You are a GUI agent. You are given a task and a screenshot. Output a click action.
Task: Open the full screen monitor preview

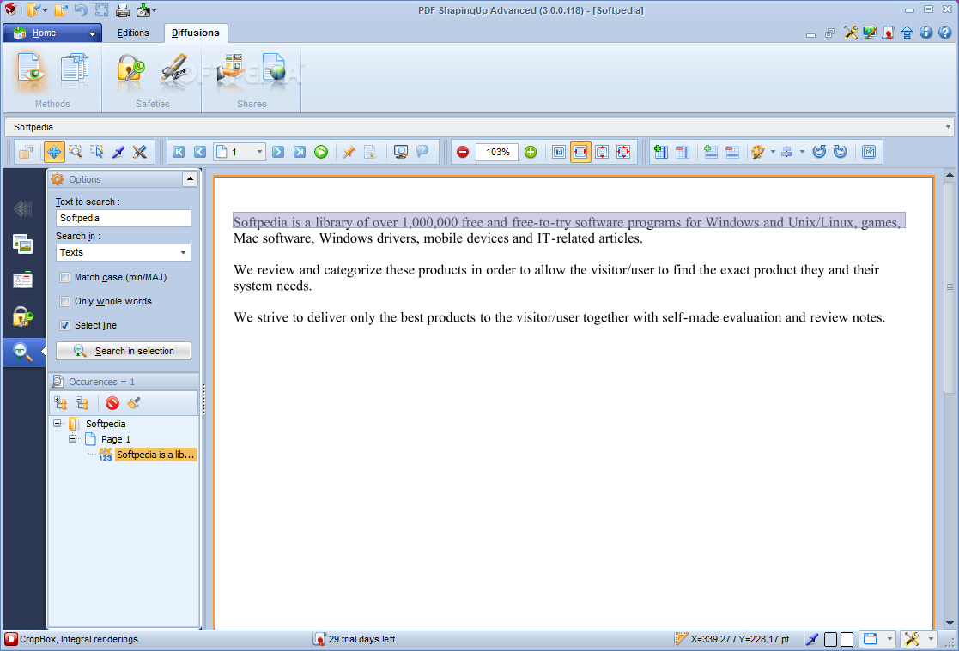401,152
